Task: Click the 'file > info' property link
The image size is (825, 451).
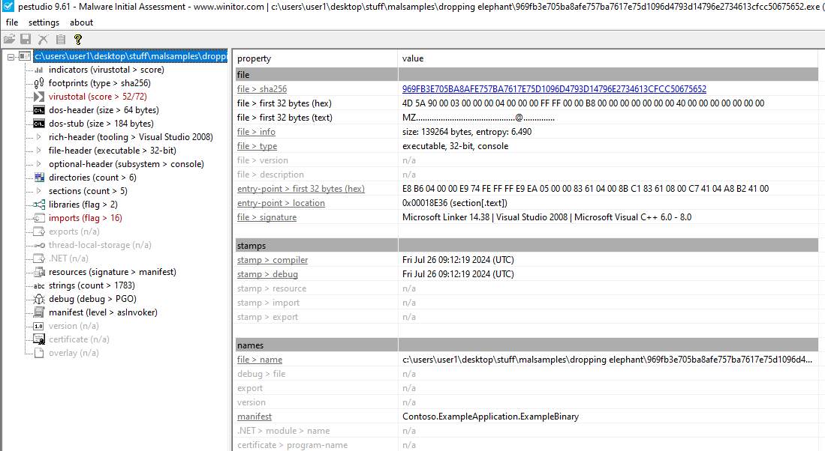Action: point(256,132)
